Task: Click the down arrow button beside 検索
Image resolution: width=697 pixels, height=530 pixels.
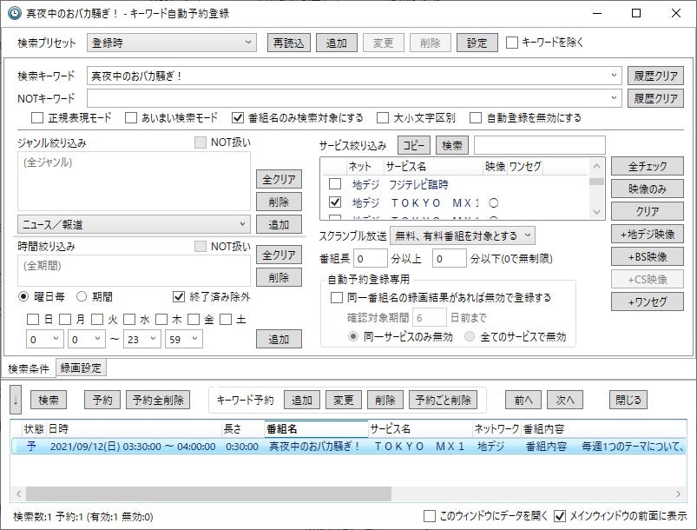Action: click(x=16, y=400)
